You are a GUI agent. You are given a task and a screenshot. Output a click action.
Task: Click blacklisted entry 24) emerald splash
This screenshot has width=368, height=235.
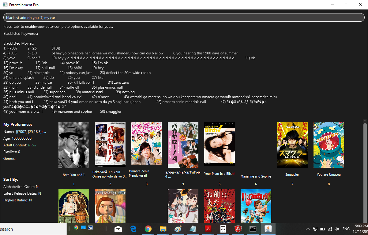pos(19,78)
